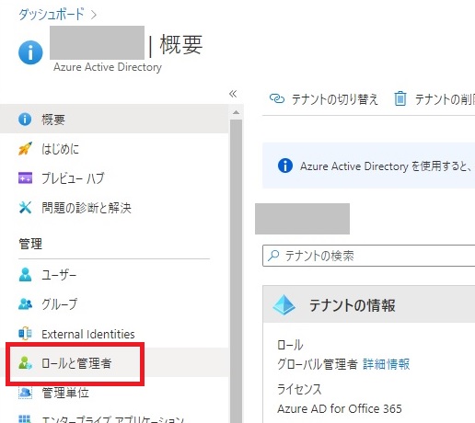Click the magnifier icon in テナントの検索
This screenshot has height=423, width=475.
point(273,256)
